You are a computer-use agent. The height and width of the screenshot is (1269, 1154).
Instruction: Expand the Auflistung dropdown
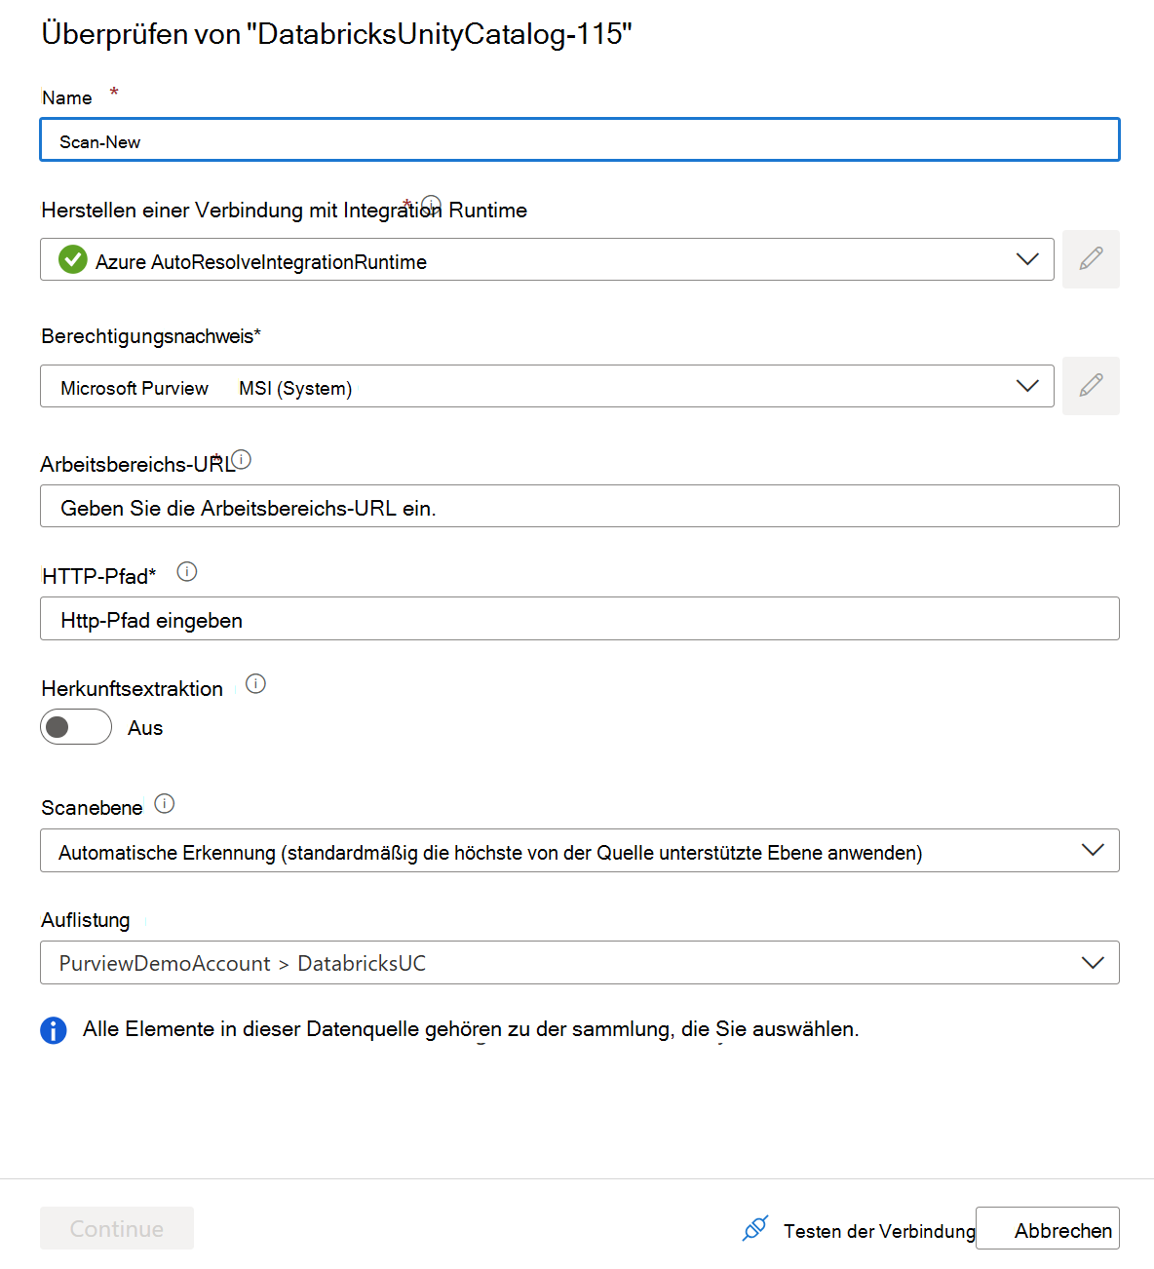pyautogui.click(x=1092, y=963)
